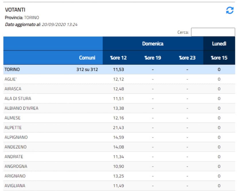Click the %ore 19 column header
238x191 pixels.
click(153, 58)
